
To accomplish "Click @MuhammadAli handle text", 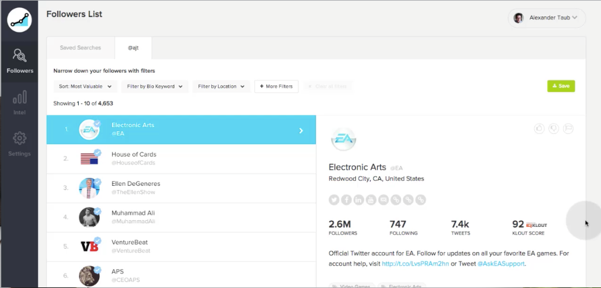I will [x=133, y=221].
